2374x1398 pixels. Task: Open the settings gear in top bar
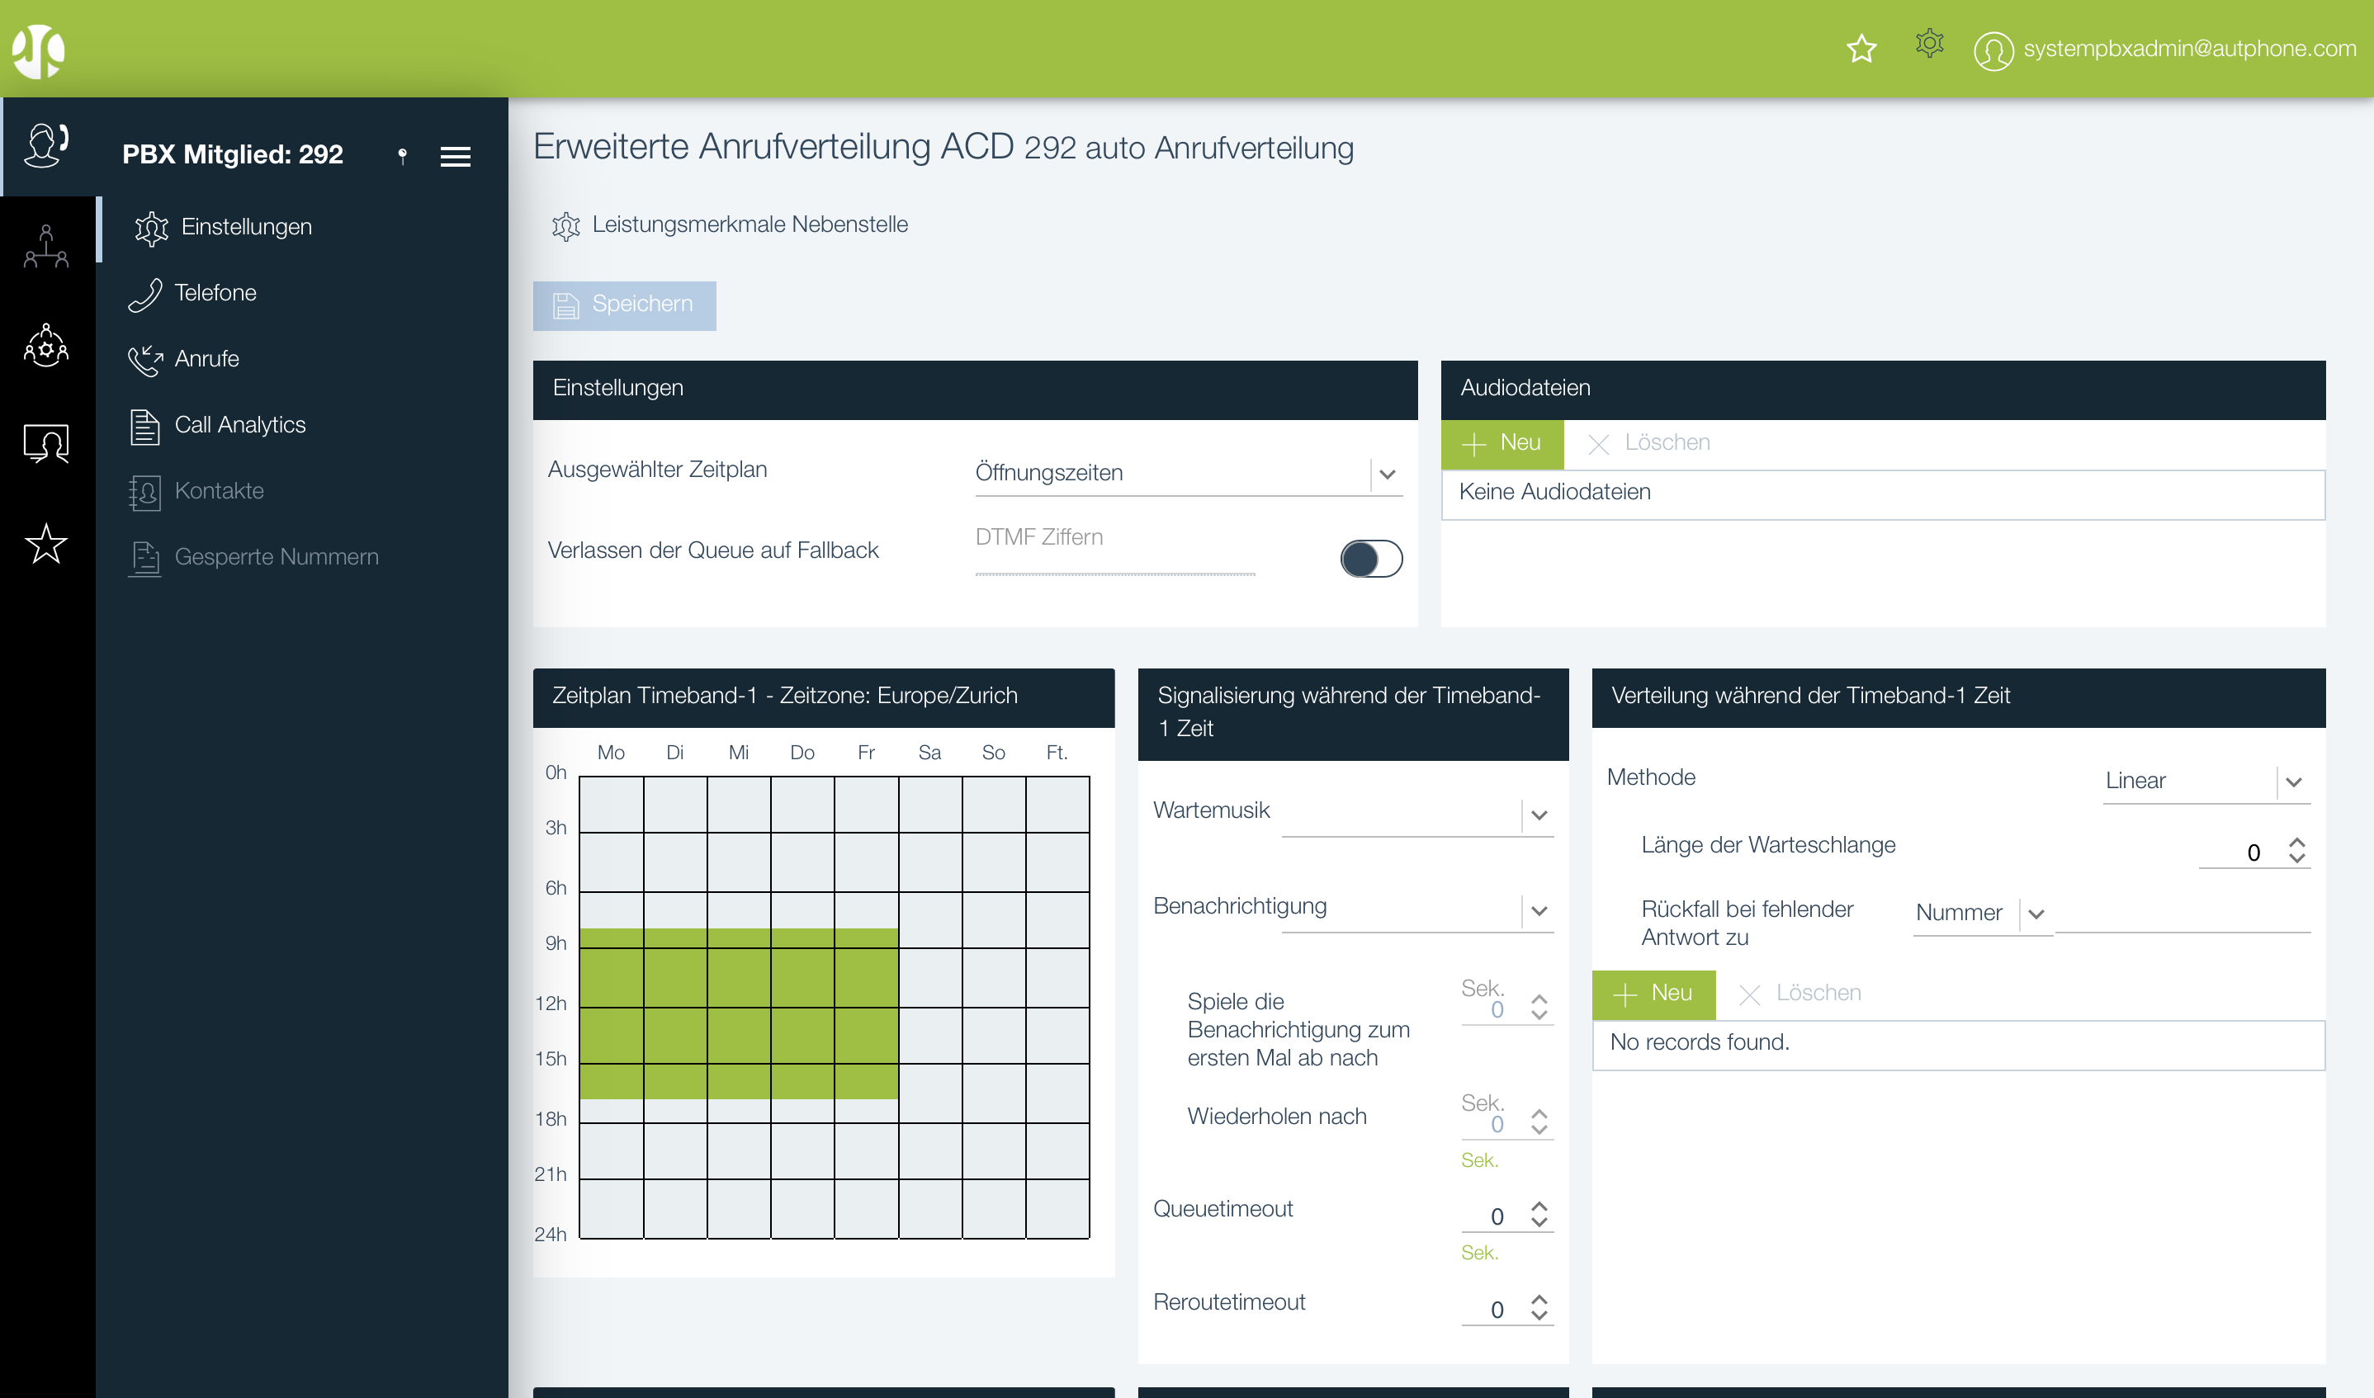[x=1928, y=44]
